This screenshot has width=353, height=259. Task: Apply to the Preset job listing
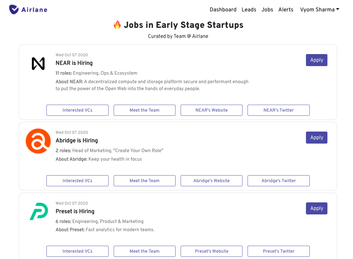[x=316, y=208]
